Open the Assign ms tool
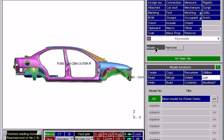This screenshot has height=140, width=224. [x=156, y=3]
